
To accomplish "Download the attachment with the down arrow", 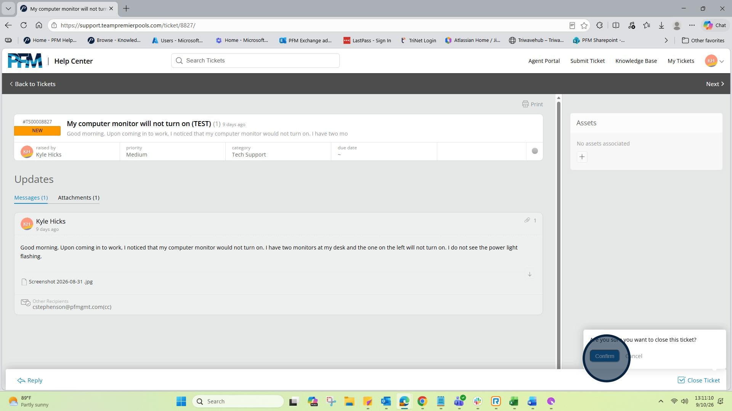I will pyautogui.click(x=530, y=274).
